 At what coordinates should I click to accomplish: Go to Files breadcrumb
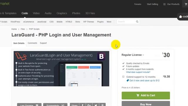[x=23, y=29]
